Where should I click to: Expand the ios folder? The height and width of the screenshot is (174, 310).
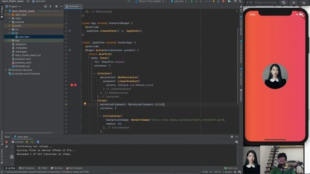pyautogui.click(x=9, y=29)
